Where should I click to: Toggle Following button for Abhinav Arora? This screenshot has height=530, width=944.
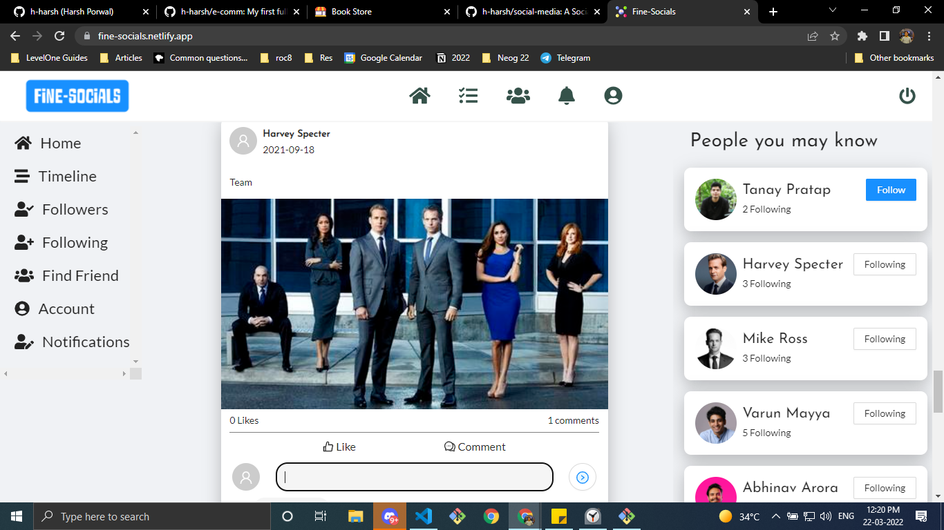(x=885, y=488)
